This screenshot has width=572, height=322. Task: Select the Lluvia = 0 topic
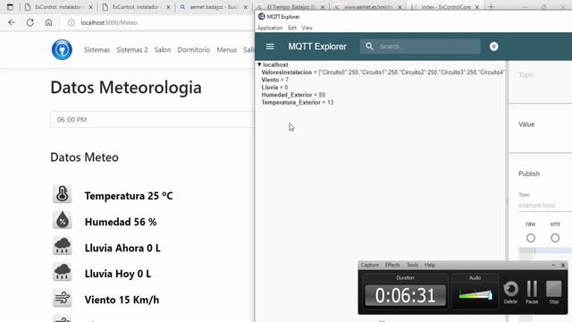[x=274, y=88]
